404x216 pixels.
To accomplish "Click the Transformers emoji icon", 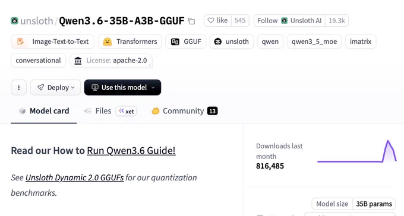I will click(x=107, y=42).
